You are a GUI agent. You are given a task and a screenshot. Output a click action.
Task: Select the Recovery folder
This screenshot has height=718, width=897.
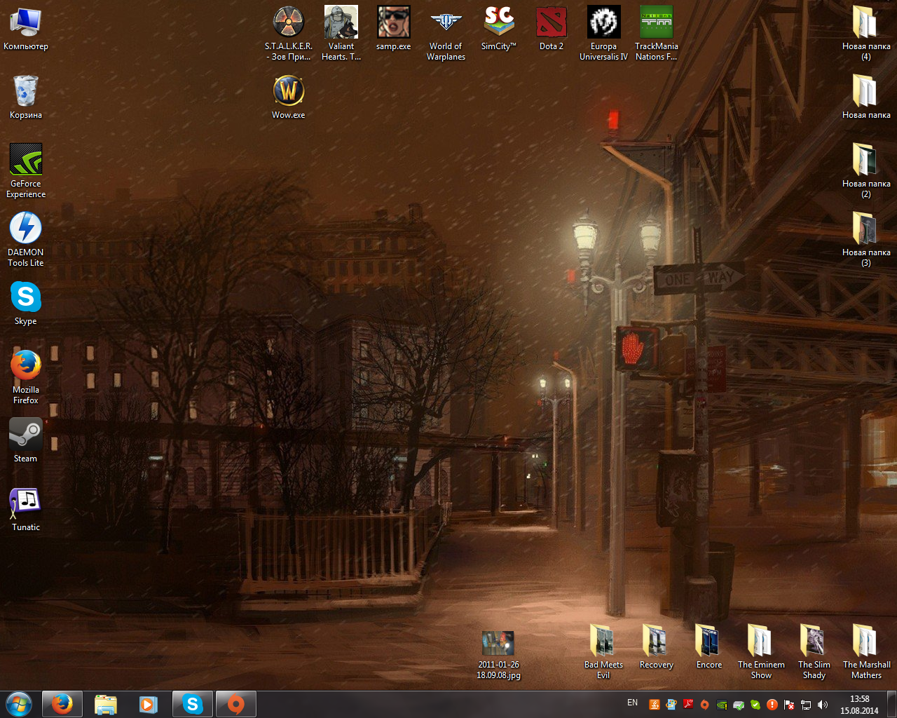[657, 647]
